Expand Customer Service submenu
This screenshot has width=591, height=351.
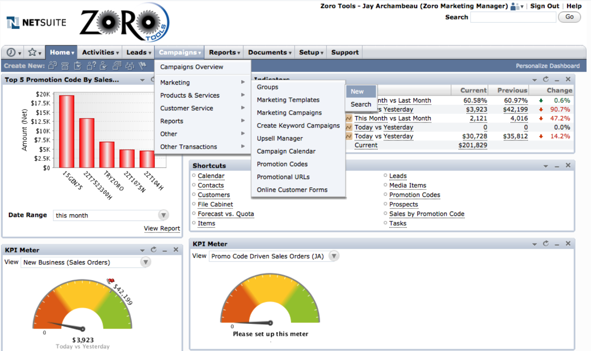[202, 108]
